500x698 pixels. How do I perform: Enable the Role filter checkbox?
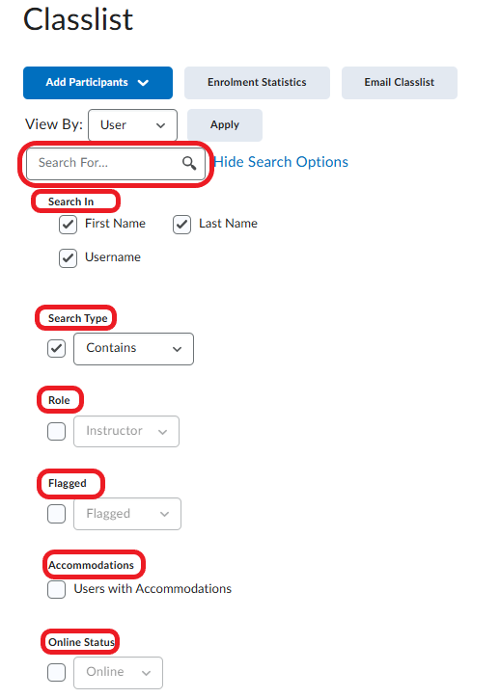pyautogui.click(x=57, y=431)
